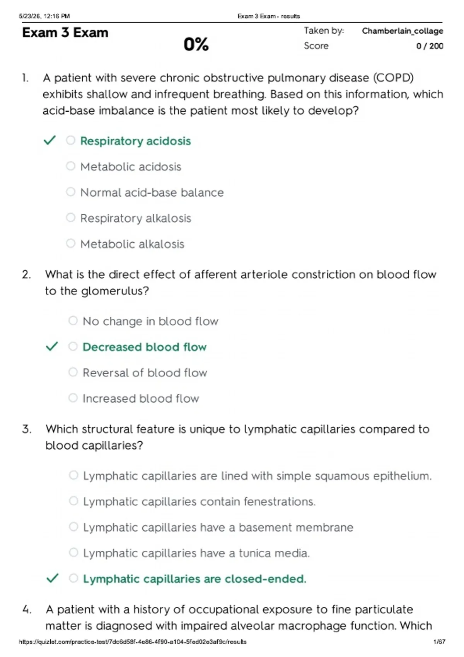
Task: Choose the Decreased blood flow radio
Action: click(x=73, y=346)
